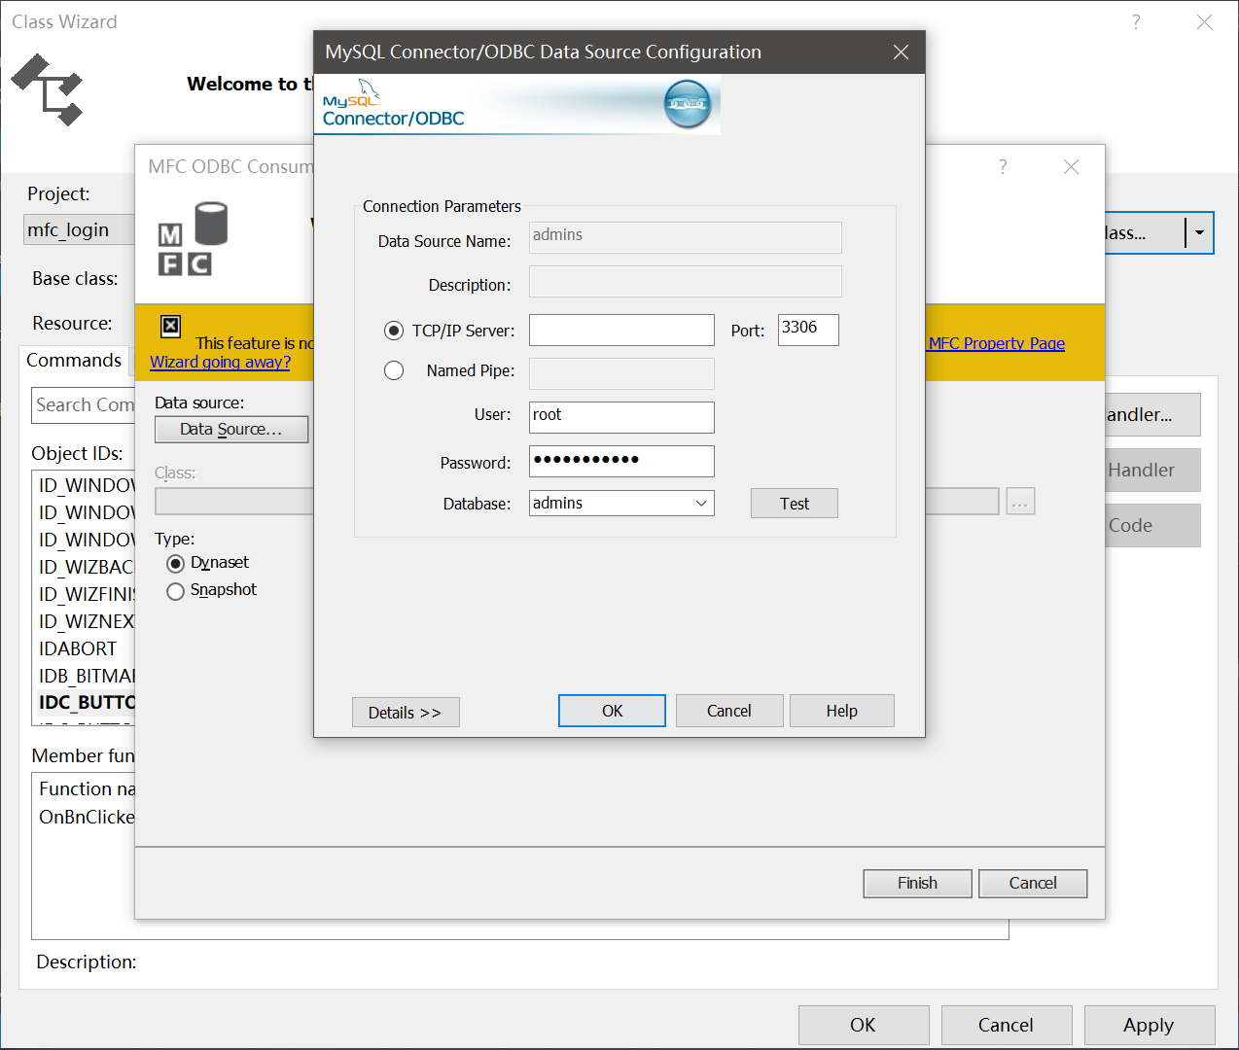Focus the Port field showing 3306

(808, 330)
